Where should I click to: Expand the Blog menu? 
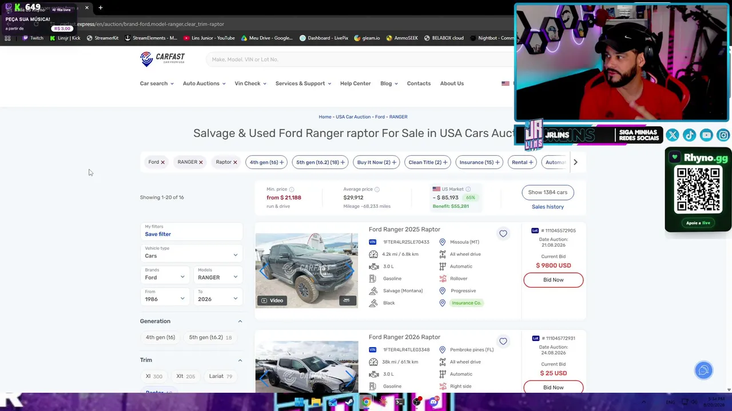point(389,83)
